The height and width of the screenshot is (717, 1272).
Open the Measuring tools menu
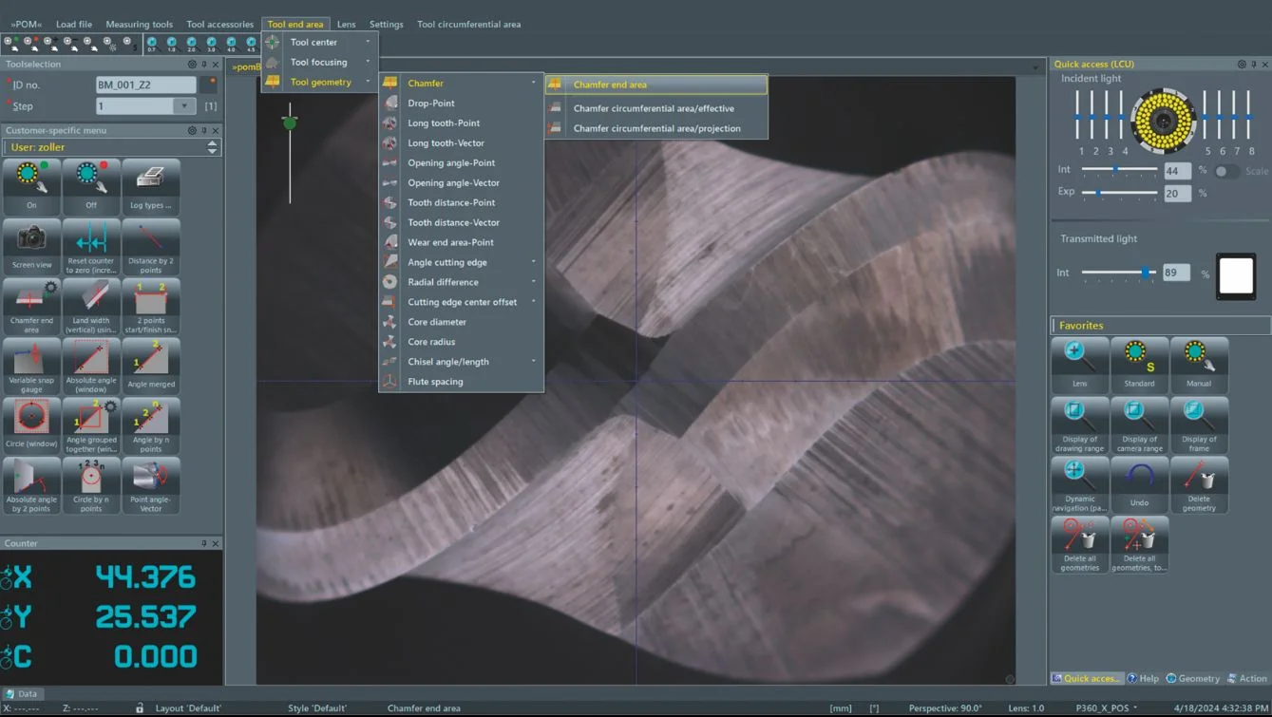(x=139, y=24)
